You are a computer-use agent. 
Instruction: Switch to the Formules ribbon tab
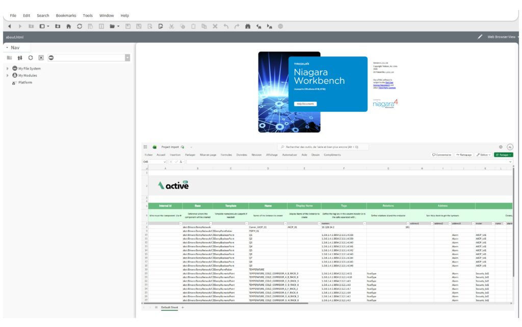pyautogui.click(x=226, y=155)
